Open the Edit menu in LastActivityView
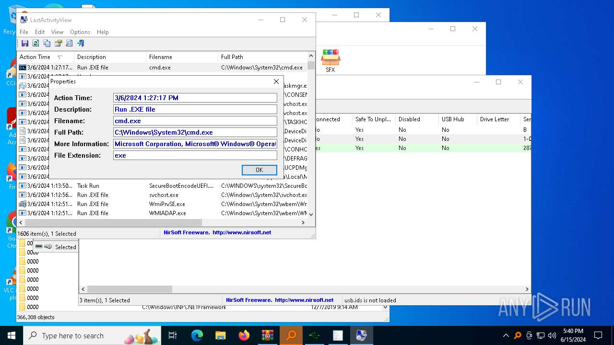 point(40,32)
